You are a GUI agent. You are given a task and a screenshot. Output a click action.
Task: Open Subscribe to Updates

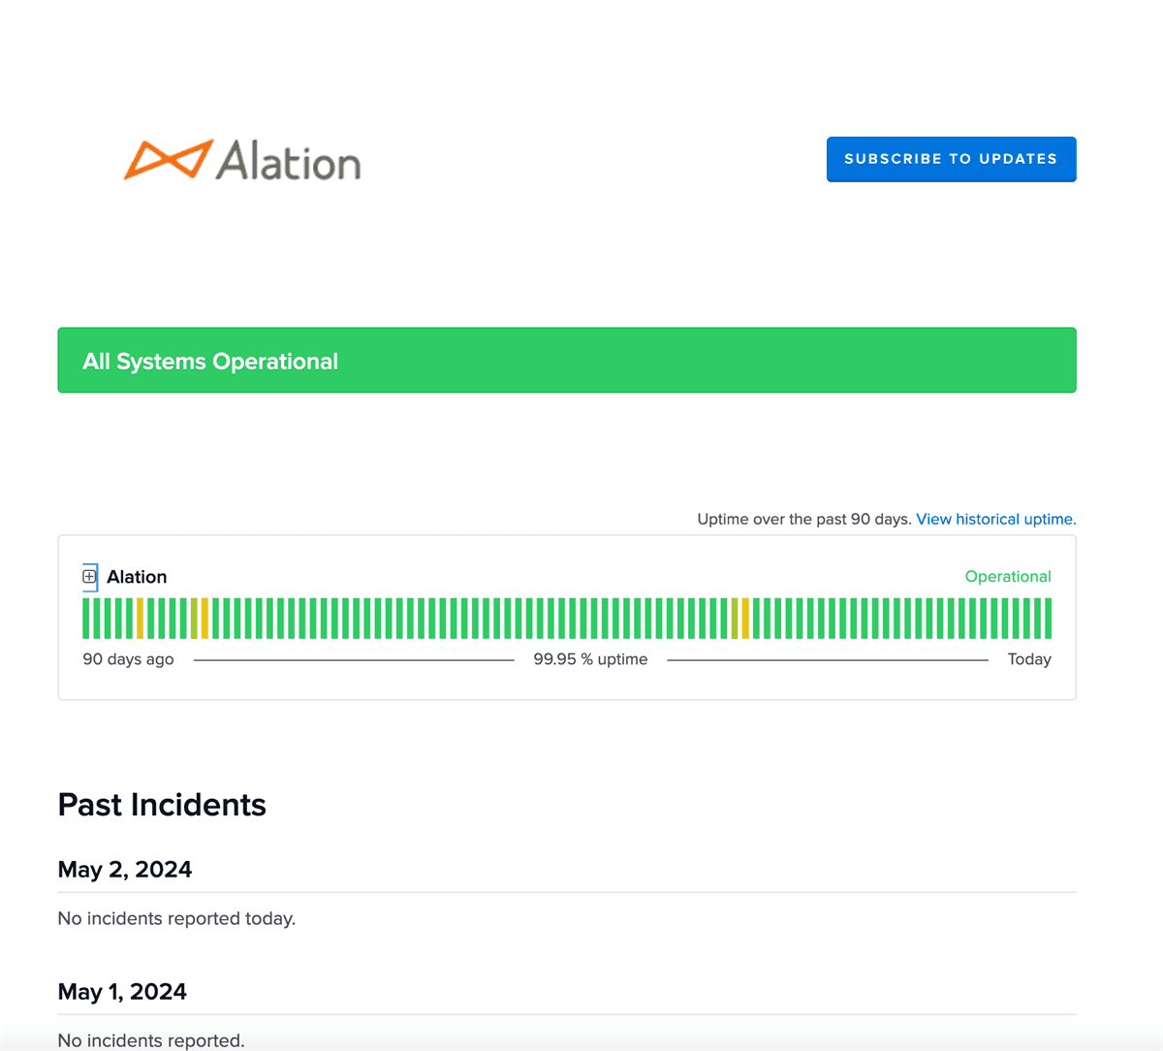pyautogui.click(x=951, y=159)
